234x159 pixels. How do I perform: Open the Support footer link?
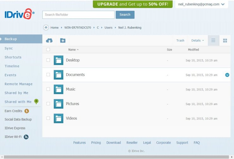coord(182,143)
